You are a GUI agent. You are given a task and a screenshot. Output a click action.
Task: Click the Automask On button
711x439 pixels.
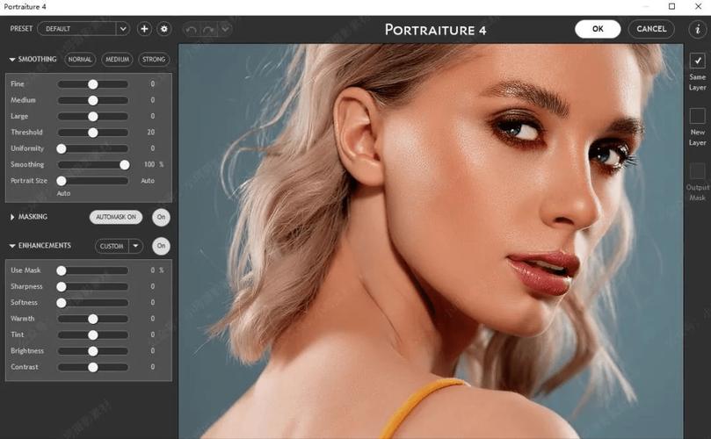(116, 217)
